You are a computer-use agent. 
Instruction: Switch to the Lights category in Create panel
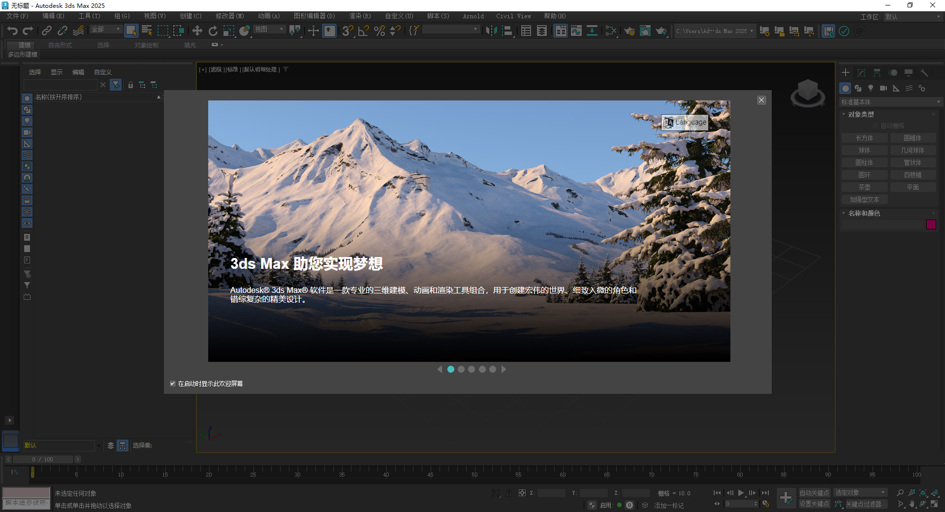[x=870, y=88]
